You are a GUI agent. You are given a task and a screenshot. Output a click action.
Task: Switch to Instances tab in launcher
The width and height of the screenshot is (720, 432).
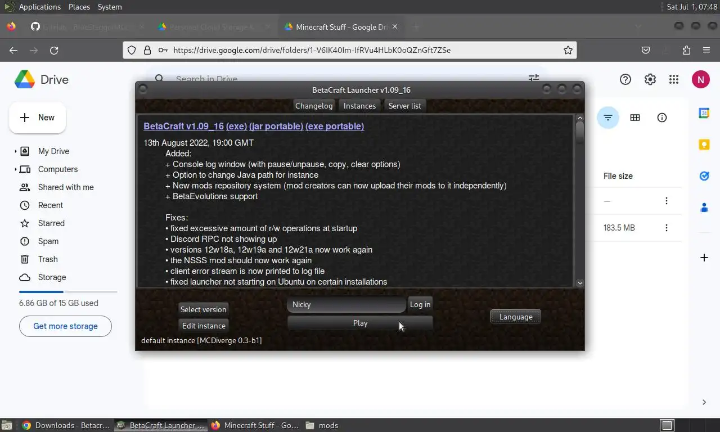[359, 106]
